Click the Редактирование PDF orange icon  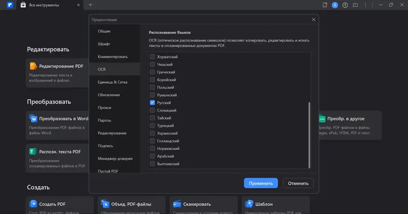click(x=33, y=66)
